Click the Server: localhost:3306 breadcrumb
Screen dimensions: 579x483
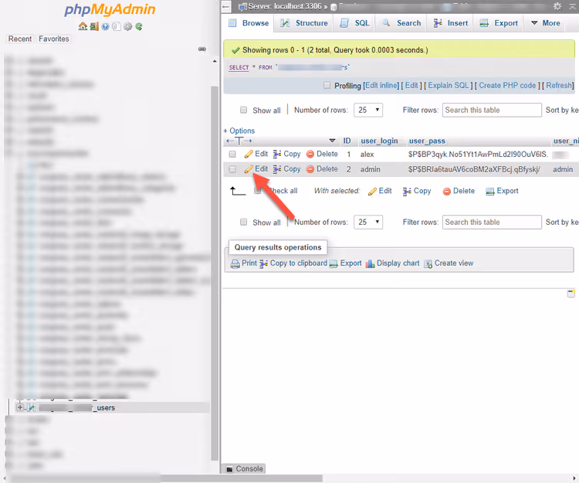click(x=284, y=6)
